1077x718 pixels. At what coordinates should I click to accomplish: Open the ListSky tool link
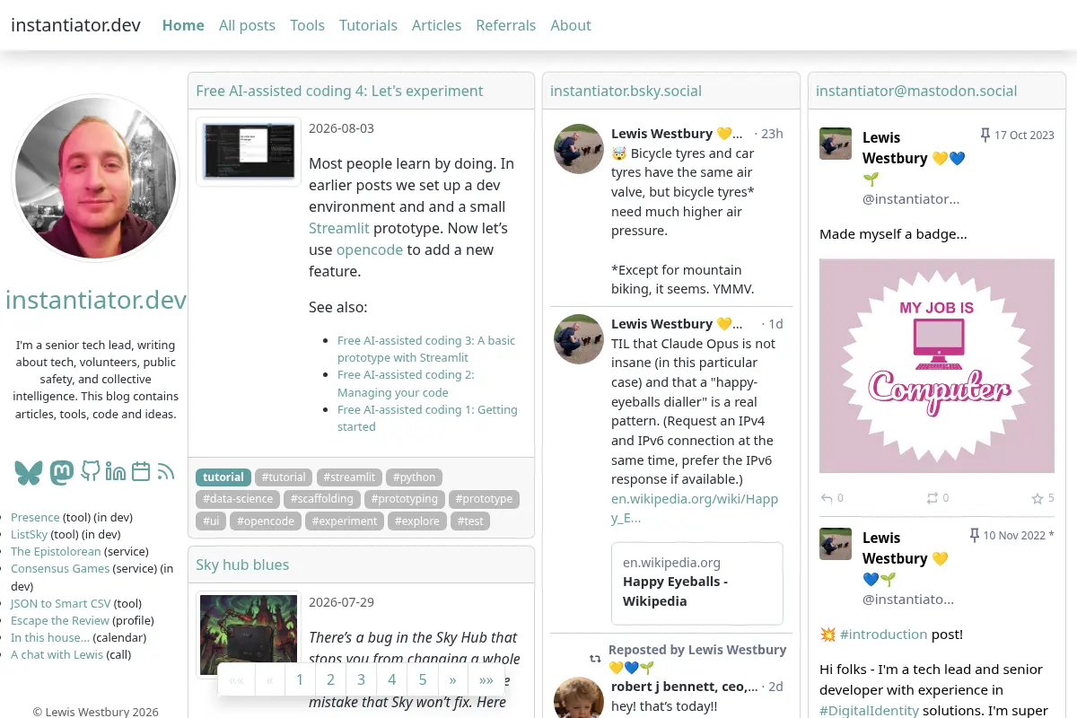[x=29, y=534]
